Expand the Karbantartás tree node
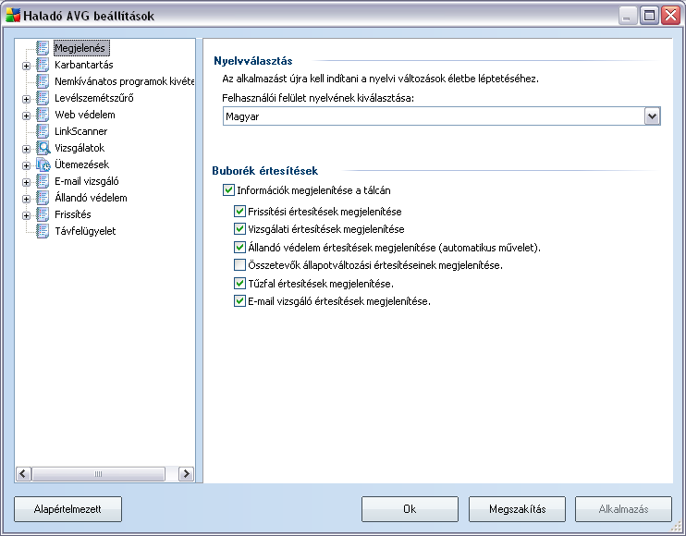The image size is (686, 536). point(26,66)
